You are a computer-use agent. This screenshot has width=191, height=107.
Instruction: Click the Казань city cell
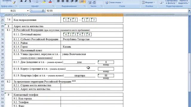coord(92,47)
